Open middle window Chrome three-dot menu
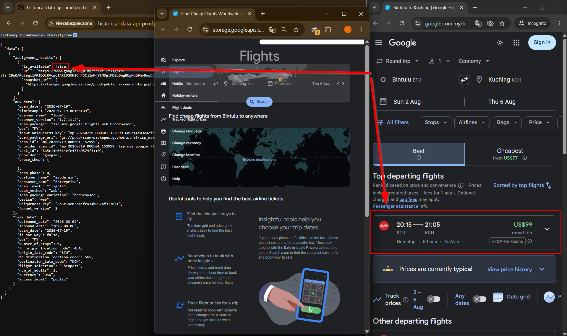 [x=361, y=30]
